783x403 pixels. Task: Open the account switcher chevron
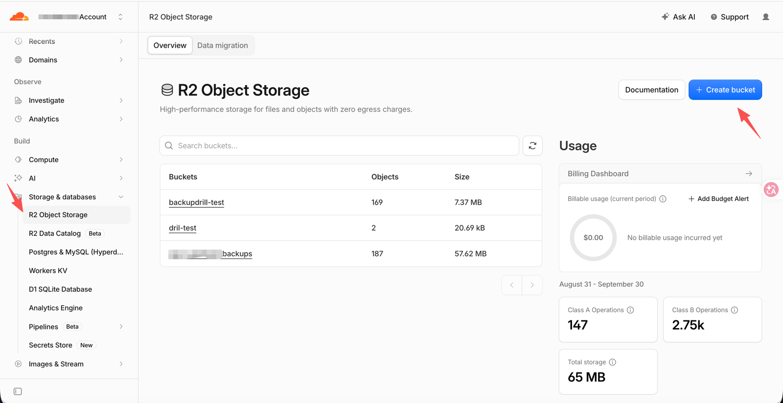tap(120, 17)
